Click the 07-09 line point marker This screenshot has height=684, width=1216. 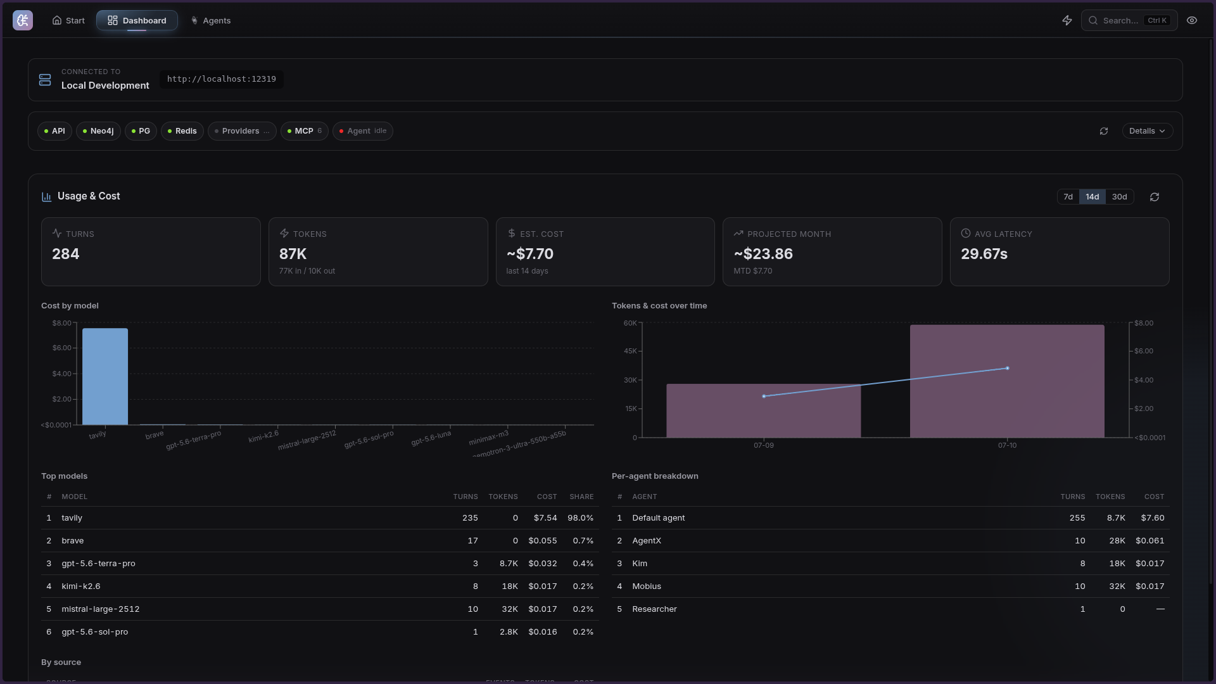point(764,396)
